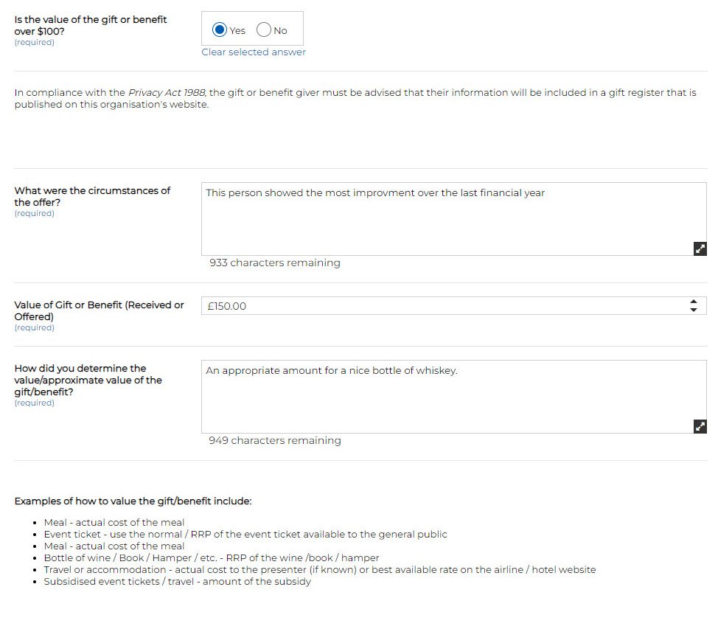Click the "Clear selected answer" link

pos(254,52)
